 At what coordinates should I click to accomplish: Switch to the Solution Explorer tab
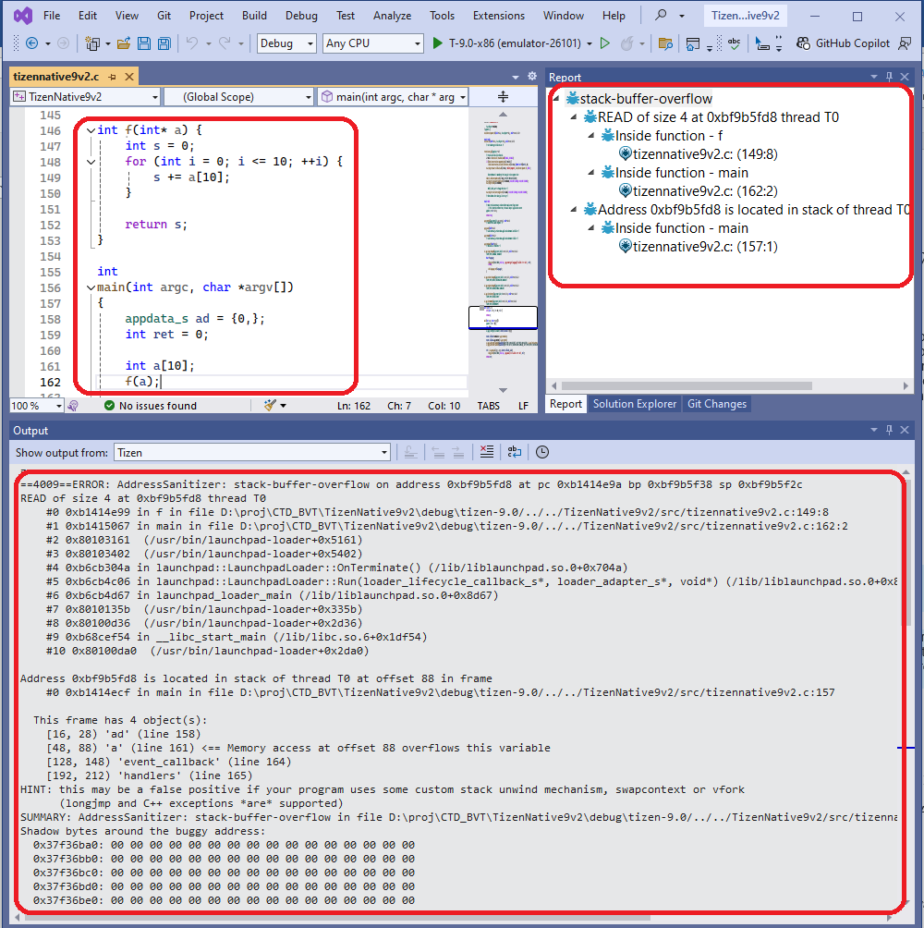point(634,404)
